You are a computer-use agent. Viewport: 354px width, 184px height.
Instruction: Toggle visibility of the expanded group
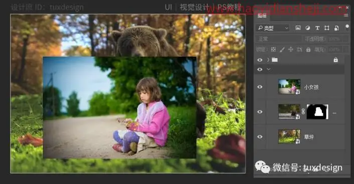260,69
